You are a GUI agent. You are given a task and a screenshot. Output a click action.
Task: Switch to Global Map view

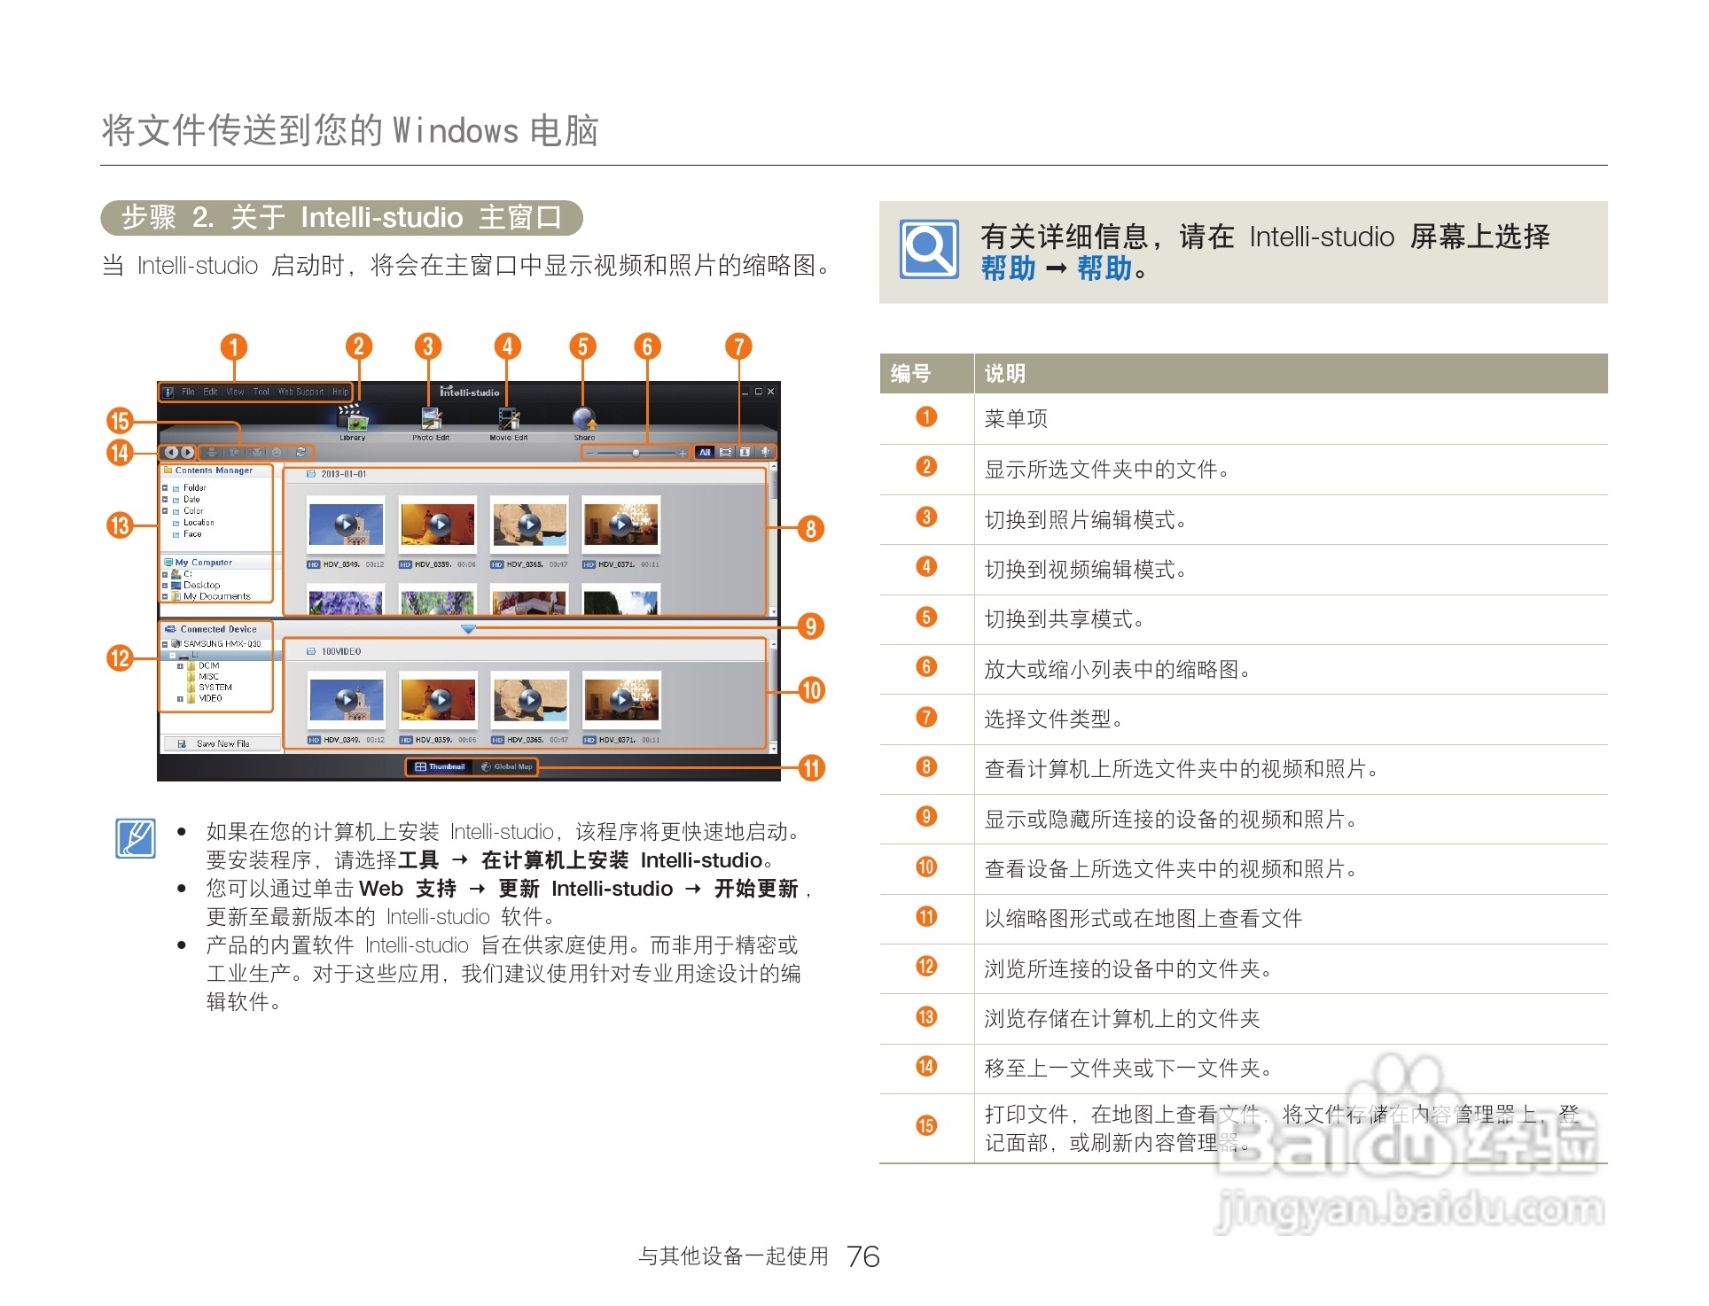pyautogui.click(x=505, y=767)
